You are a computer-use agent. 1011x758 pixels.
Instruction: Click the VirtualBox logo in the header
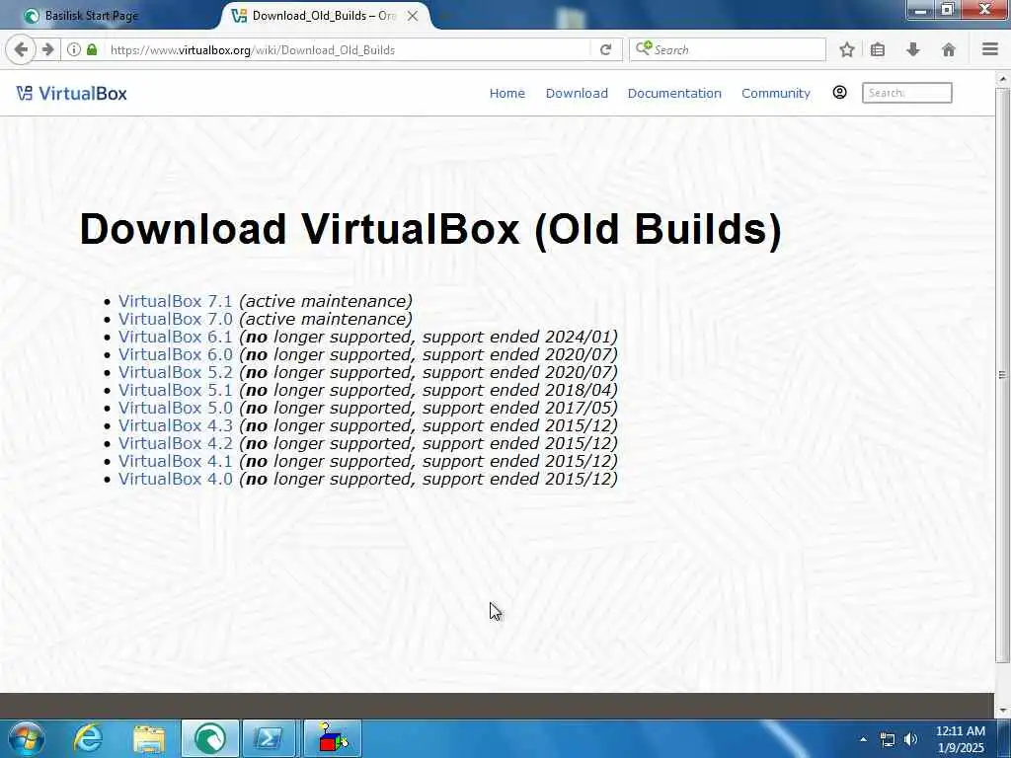click(x=71, y=94)
